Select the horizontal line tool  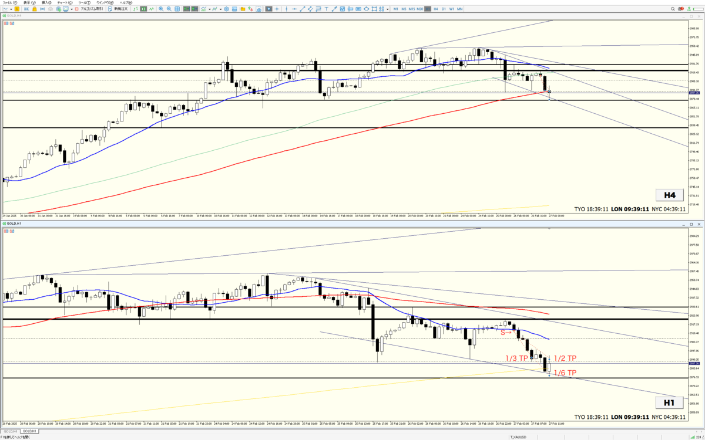point(294,9)
